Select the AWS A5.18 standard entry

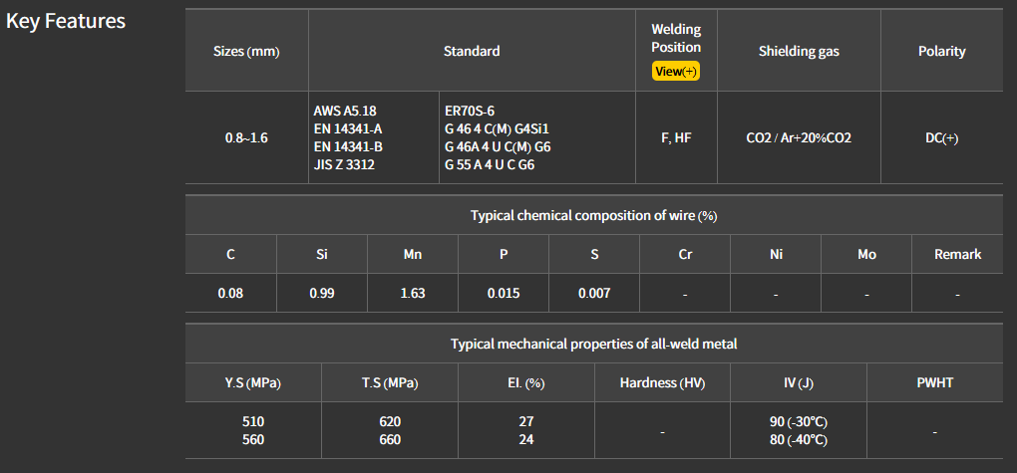345,111
